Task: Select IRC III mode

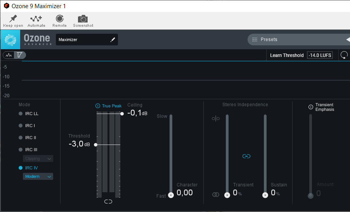Action: click(28, 150)
